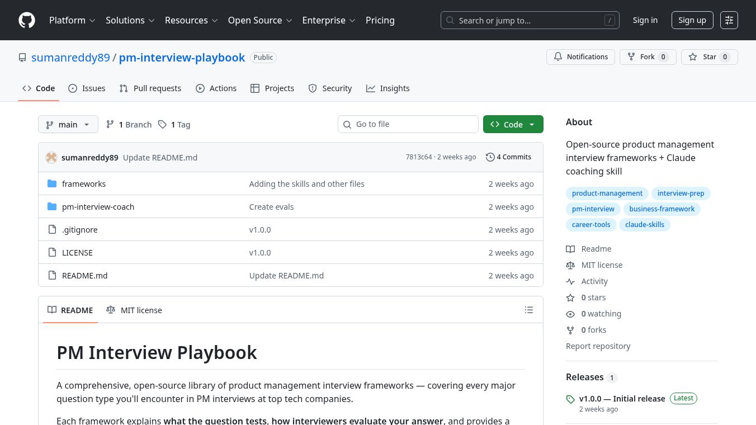Click the Notifications bell button
This screenshot has width=756, height=425.
[580, 57]
